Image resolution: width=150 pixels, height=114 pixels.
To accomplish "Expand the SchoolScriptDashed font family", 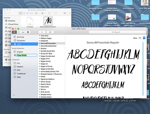I will (x=39, y=46).
